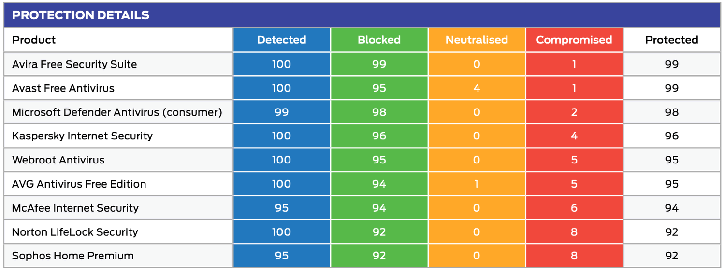Select Norton LifeLock Security row label

75,232
